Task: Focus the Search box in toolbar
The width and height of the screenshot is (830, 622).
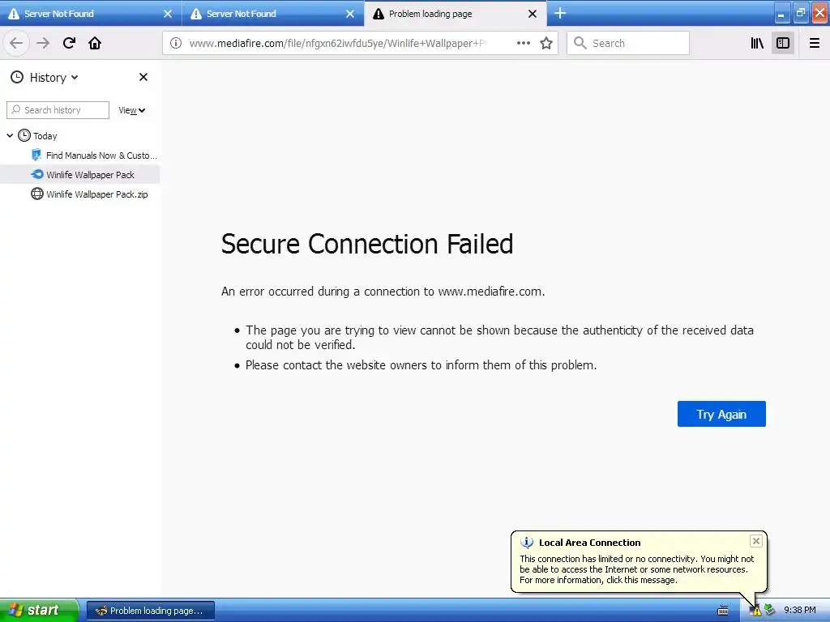Action: [628, 43]
